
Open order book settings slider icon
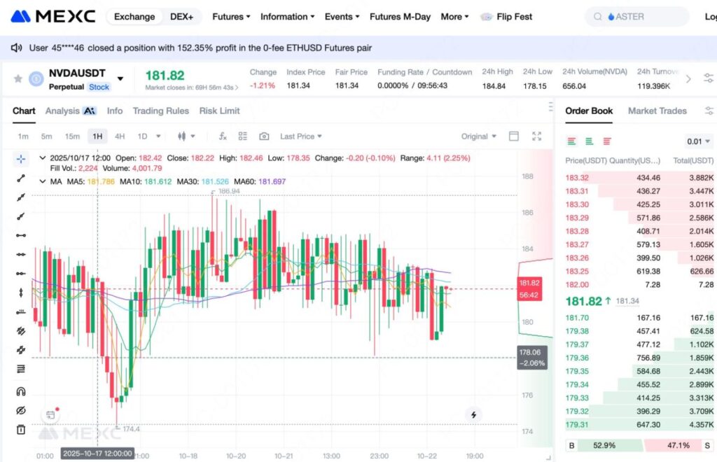(709, 111)
